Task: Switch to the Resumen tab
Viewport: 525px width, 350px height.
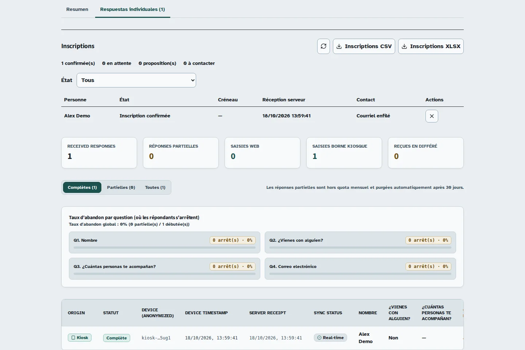Action: point(77,9)
